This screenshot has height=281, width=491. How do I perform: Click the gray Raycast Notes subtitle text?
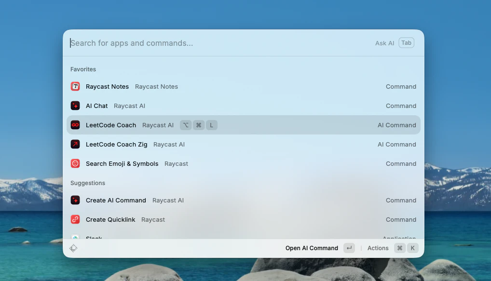pyautogui.click(x=156, y=86)
